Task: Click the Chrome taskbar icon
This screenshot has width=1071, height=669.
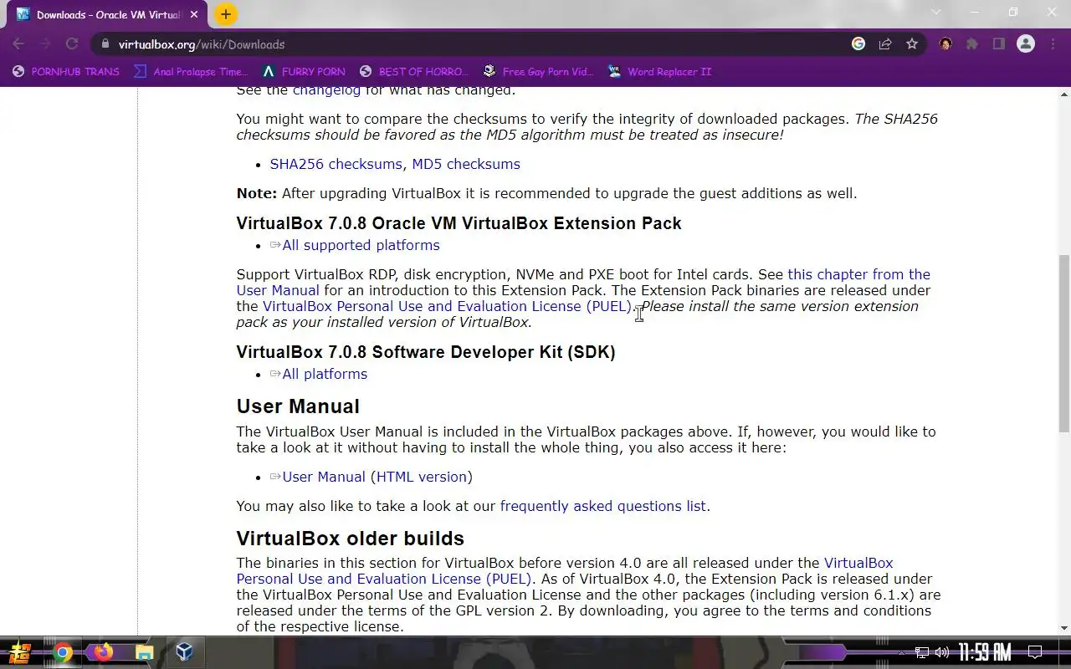Action: click(x=63, y=652)
